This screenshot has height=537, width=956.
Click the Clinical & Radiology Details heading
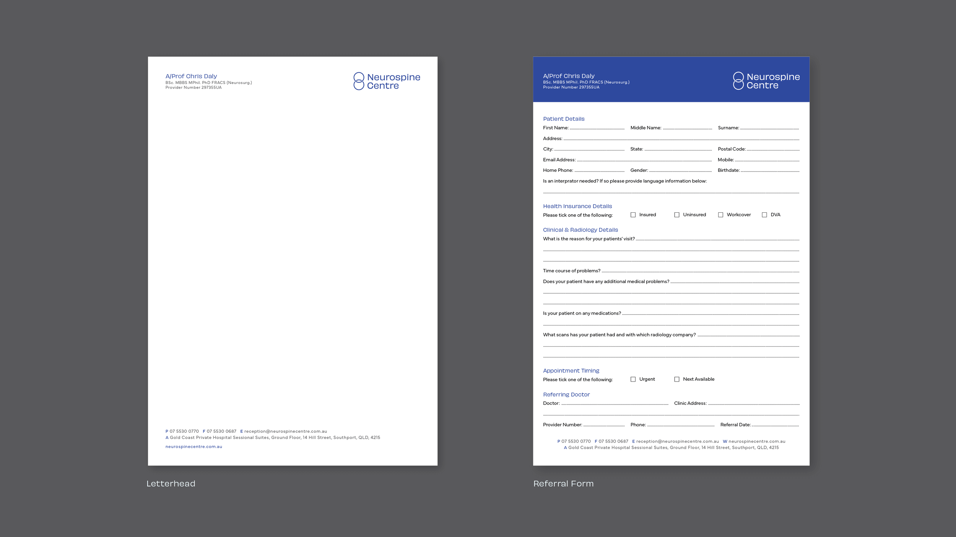[580, 230]
